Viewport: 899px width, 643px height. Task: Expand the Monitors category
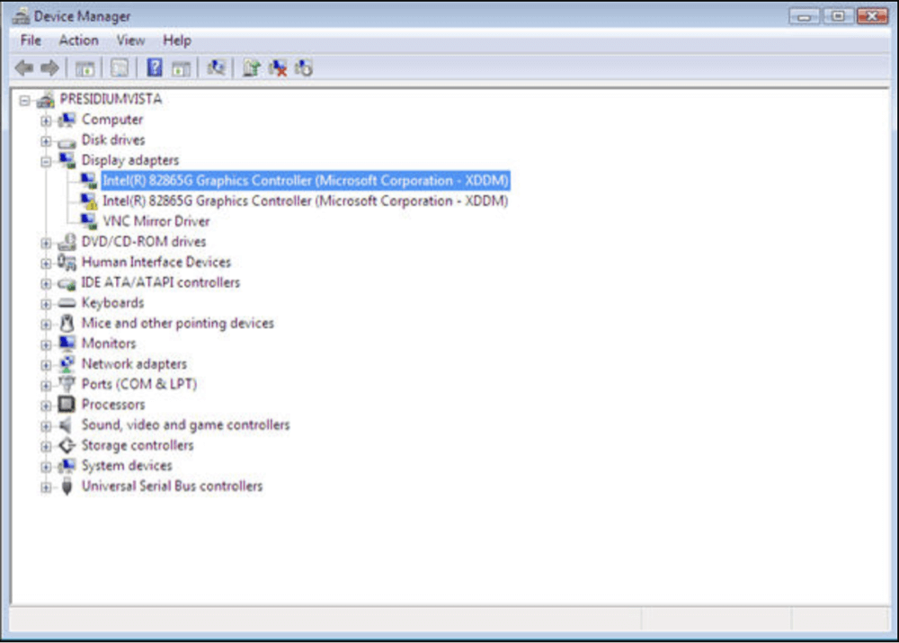coord(46,343)
